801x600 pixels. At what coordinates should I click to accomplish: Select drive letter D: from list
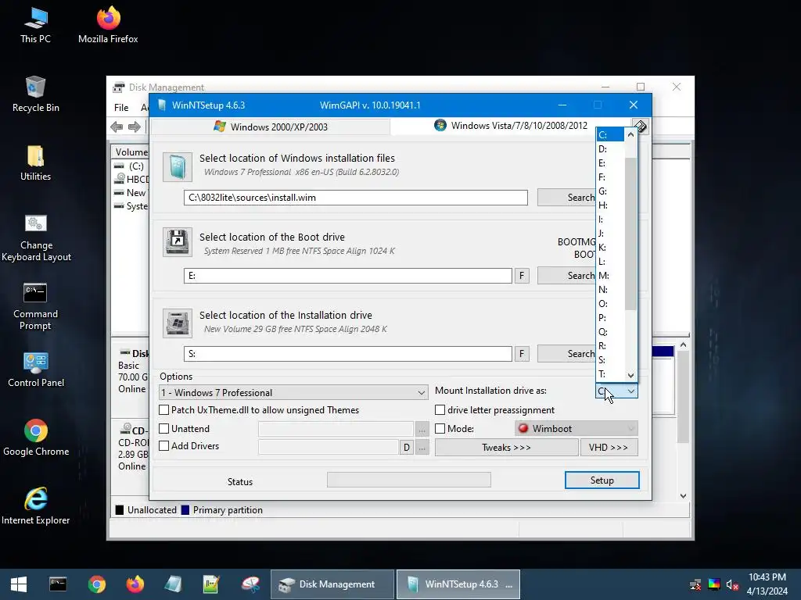(610, 149)
